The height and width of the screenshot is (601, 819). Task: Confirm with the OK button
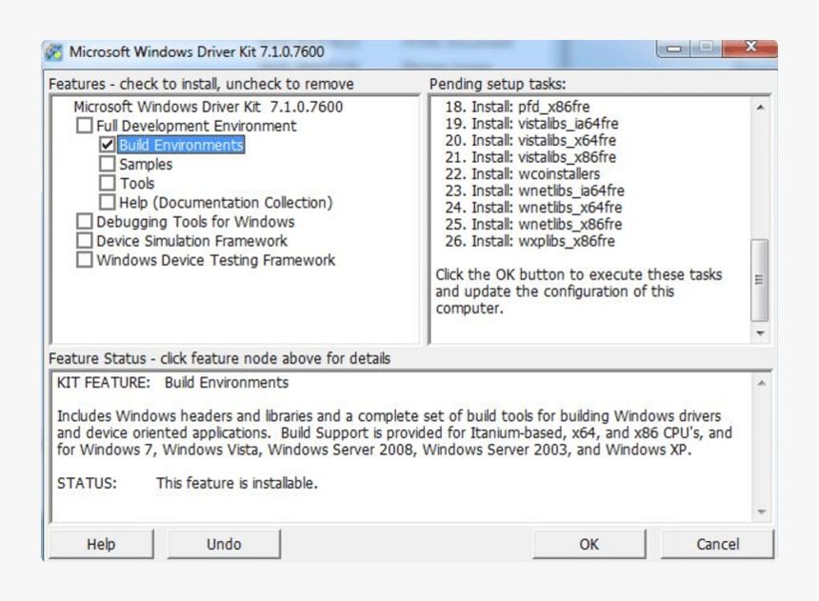tap(589, 544)
